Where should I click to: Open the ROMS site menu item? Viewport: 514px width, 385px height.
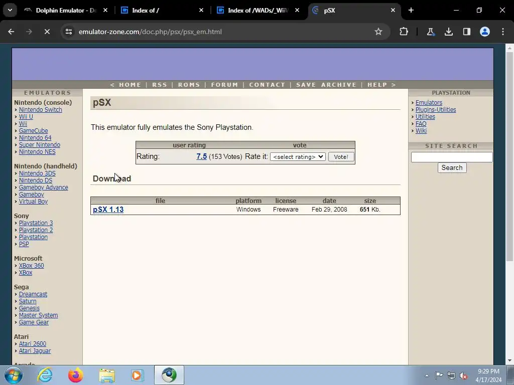(x=189, y=85)
